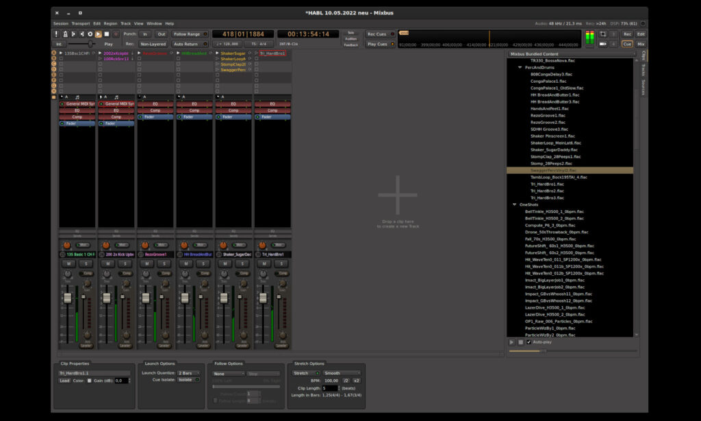Click the input trim knob on HH BreadAndBut strip
Viewport: 701px width, 421px height.
(185, 274)
